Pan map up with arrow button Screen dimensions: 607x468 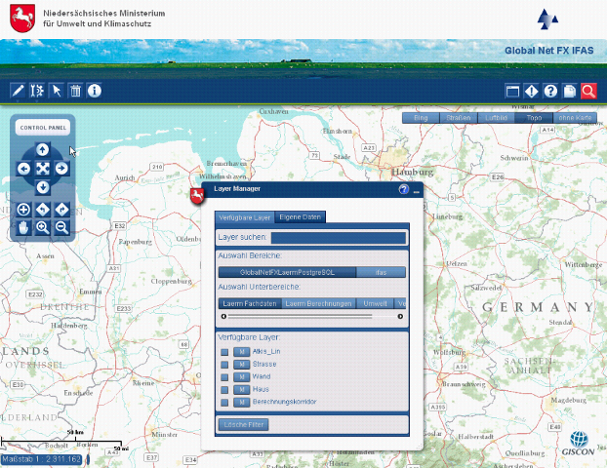(x=43, y=149)
